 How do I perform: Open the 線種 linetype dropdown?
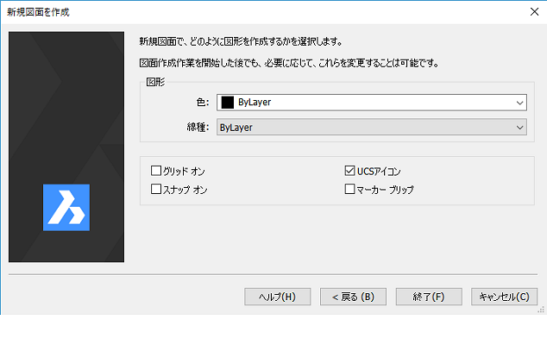(372, 128)
